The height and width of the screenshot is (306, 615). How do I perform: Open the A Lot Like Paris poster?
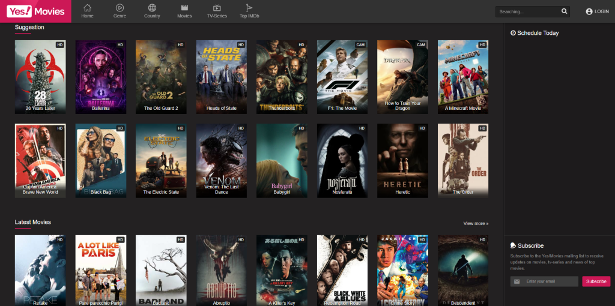pyautogui.click(x=101, y=271)
